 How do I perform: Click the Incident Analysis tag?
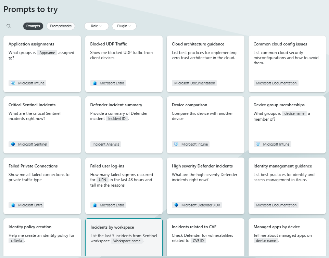(105, 144)
